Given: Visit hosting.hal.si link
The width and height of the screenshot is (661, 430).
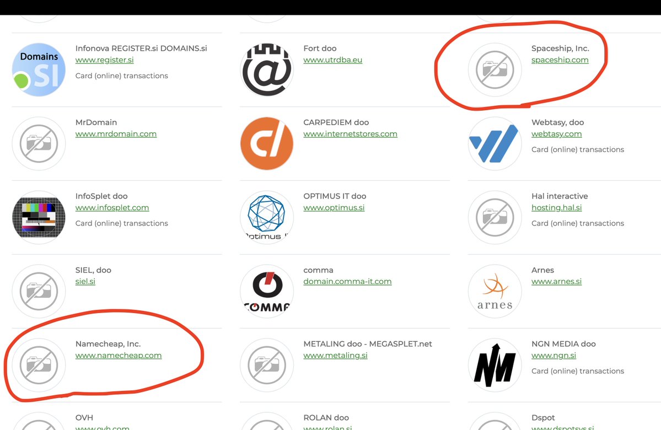Looking at the screenshot, I should click(556, 207).
